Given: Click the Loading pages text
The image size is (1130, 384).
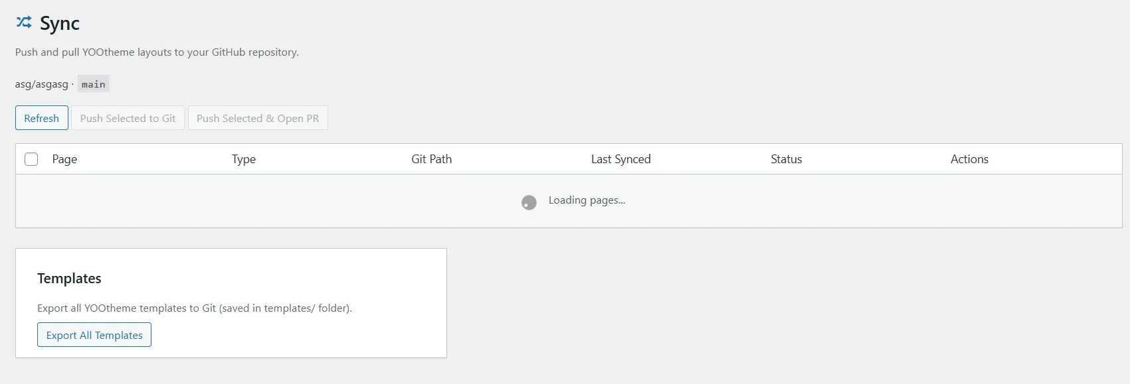Looking at the screenshot, I should pyautogui.click(x=586, y=200).
